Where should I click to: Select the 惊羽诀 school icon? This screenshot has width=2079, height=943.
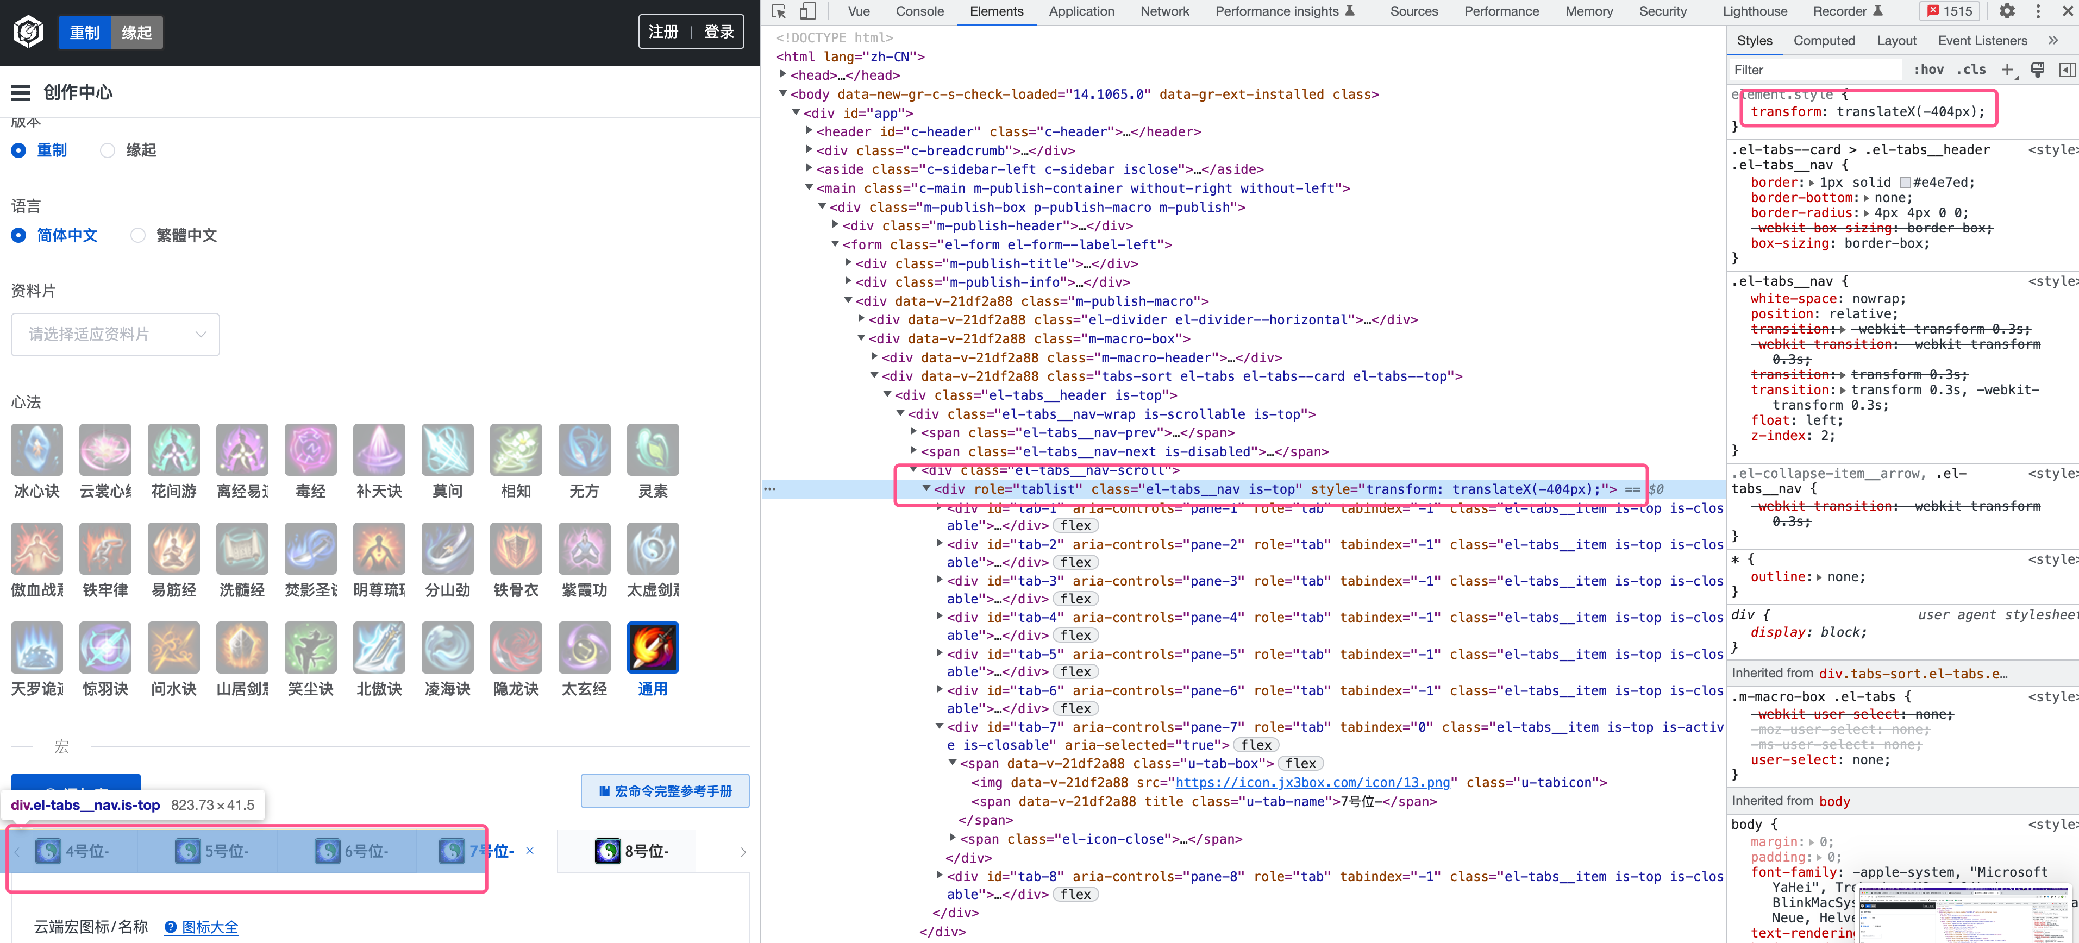point(105,647)
